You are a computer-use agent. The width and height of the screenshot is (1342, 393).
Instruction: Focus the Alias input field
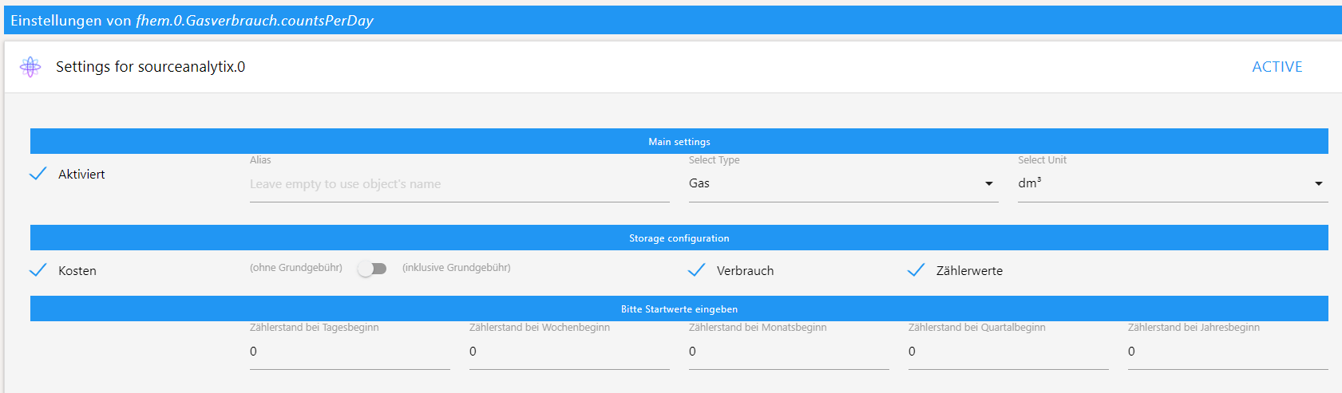coord(459,184)
